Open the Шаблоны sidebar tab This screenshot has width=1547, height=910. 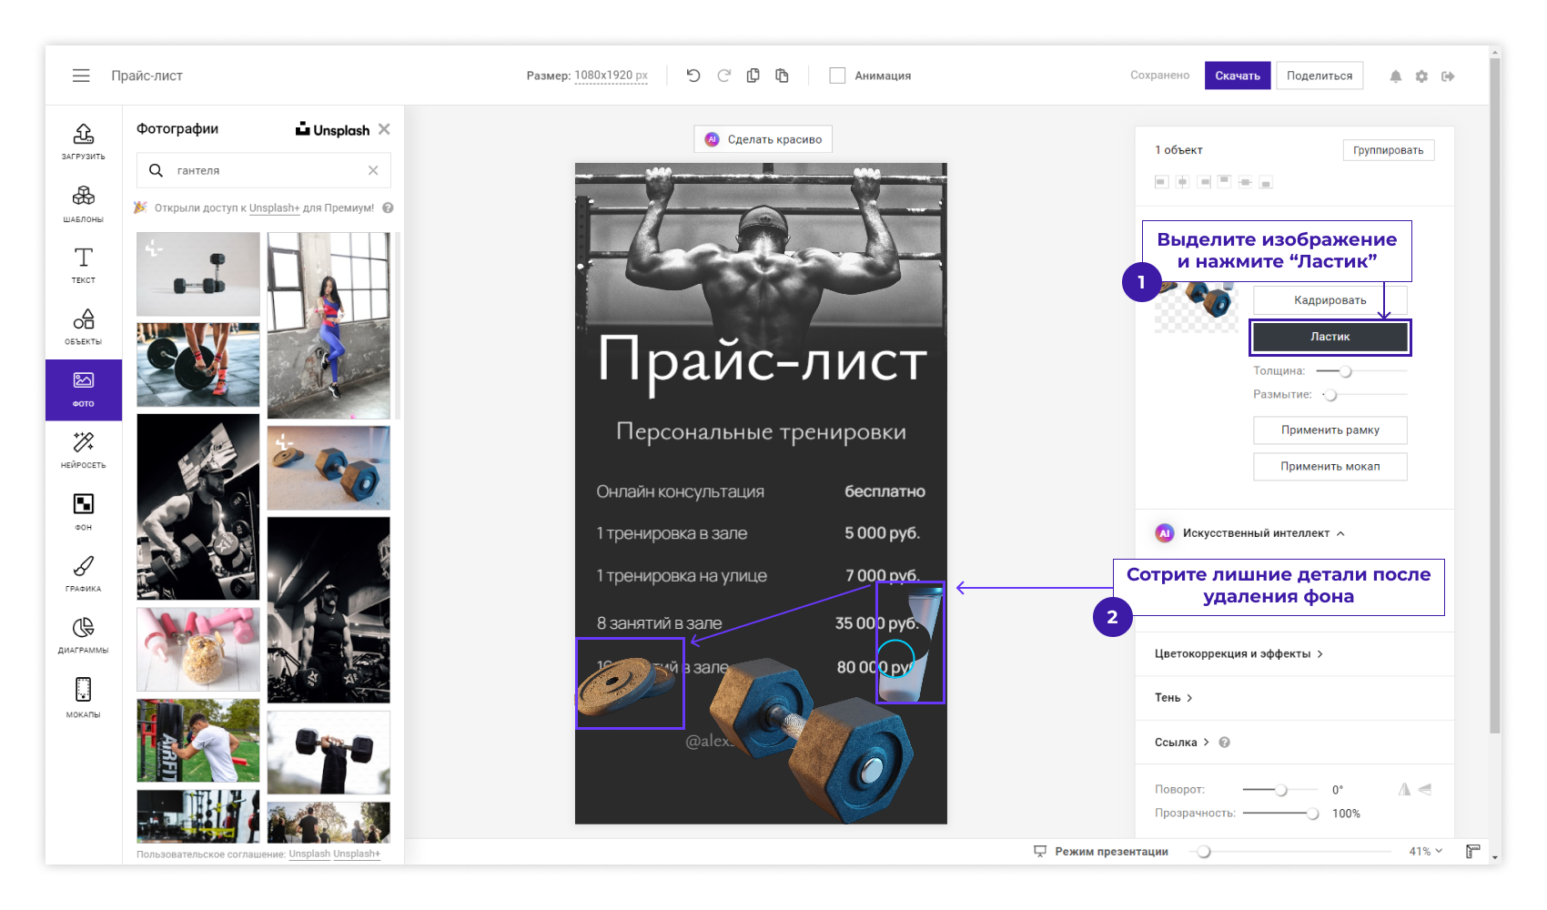pyautogui.click(x=83, y=203)
